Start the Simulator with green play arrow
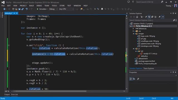The height and width of the screenshot is (100, 178). coord(38,9)
